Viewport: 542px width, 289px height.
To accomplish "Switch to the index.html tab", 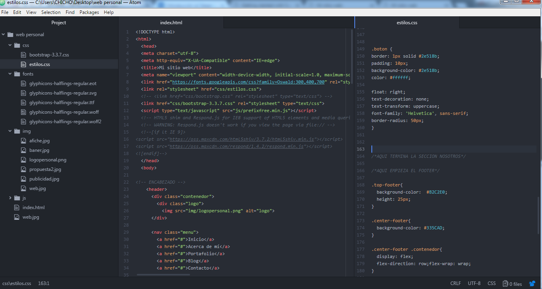I will point(171,23).
